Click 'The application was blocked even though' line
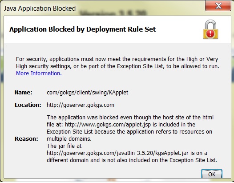The height and width of the screenshot is (183, 234). [130, 118]
